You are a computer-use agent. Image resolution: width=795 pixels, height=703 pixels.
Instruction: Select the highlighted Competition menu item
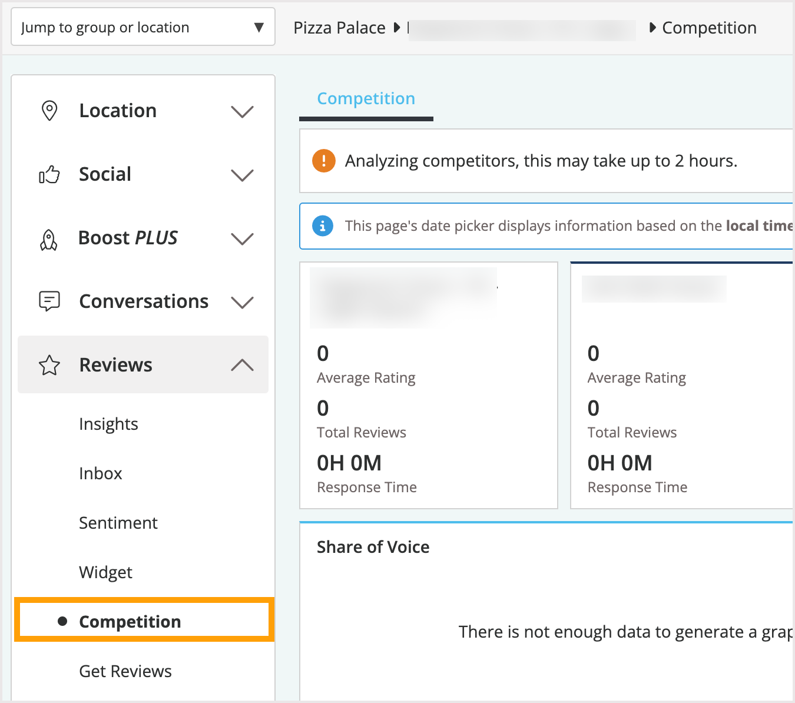130,621
